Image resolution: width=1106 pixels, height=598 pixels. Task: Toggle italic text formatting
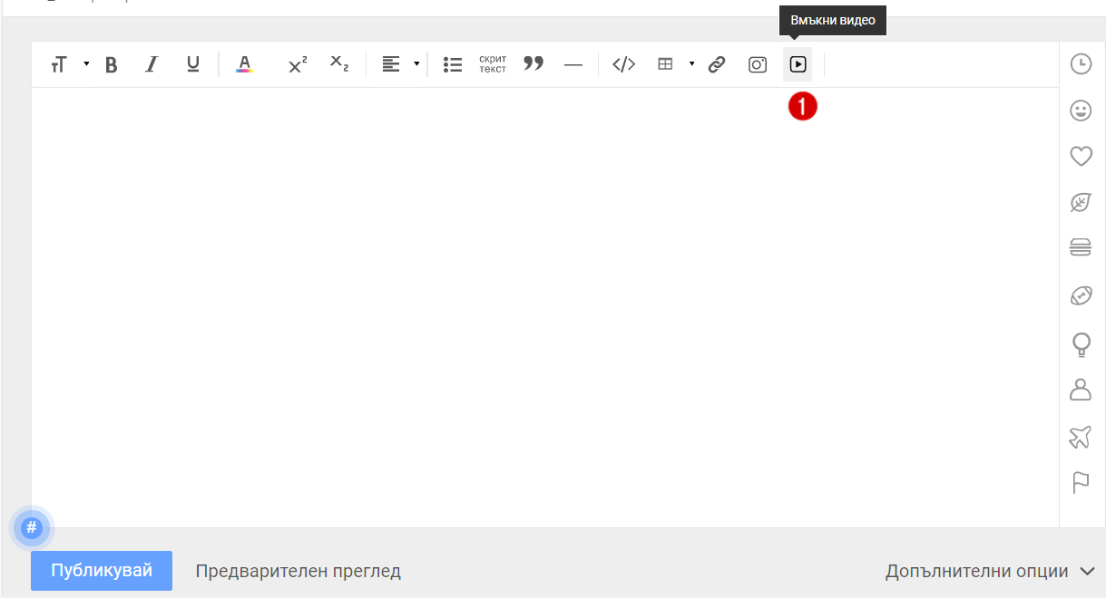[x=152, y=64]
